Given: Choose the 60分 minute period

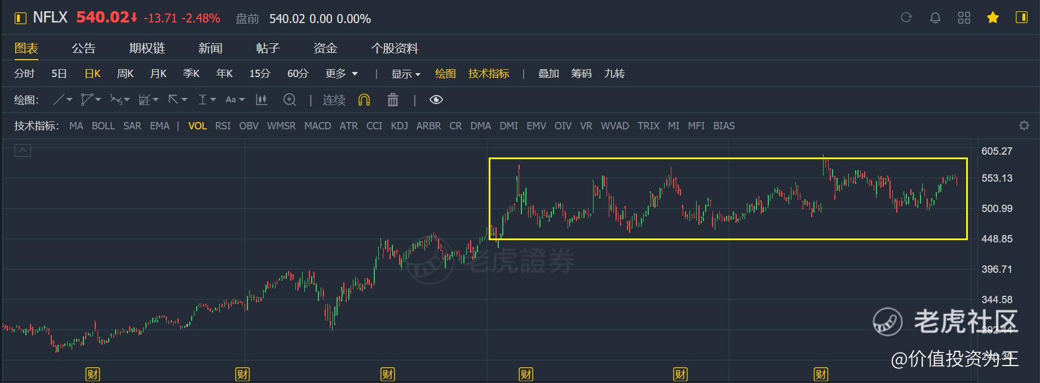Looking at the screenshot, I should (x=298, y=74).
